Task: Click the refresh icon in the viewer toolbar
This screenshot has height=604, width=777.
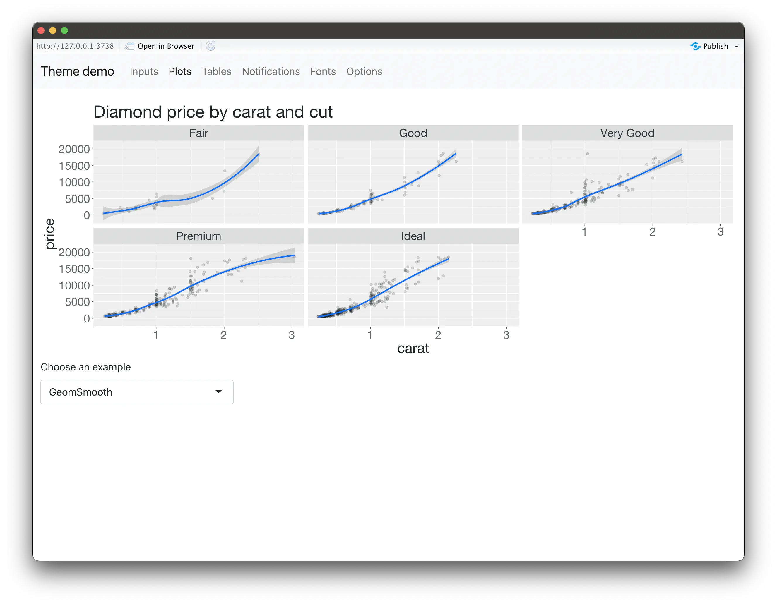Action: tap(210, 46)
